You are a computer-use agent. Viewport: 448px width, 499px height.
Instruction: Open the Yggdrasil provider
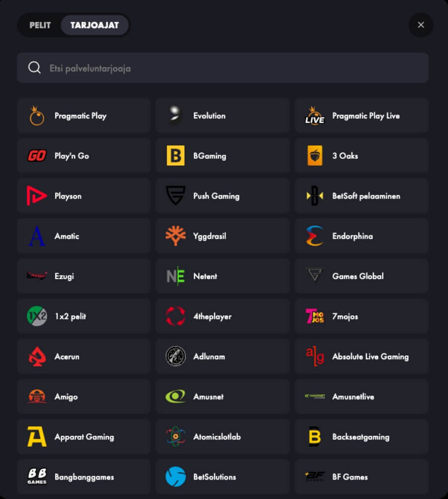[x=223, y=236]
